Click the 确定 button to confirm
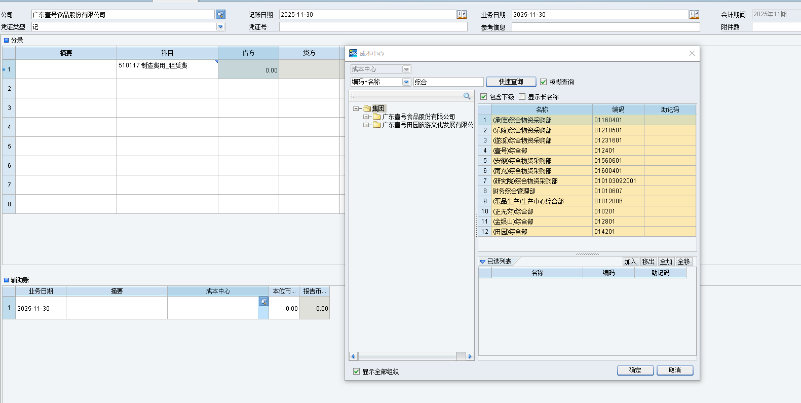The image size is (801, 403). click(635, 371)
